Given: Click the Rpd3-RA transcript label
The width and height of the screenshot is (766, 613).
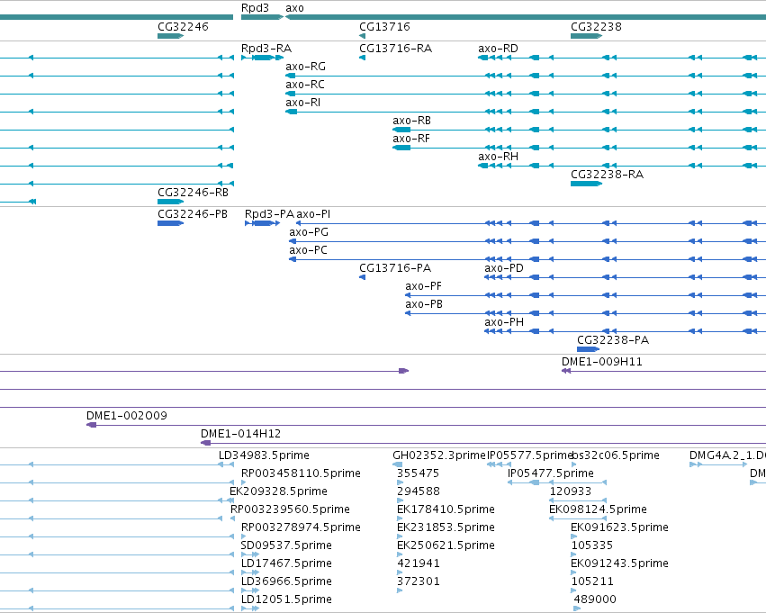Looking at the screenshot, I should click(266, 49).
